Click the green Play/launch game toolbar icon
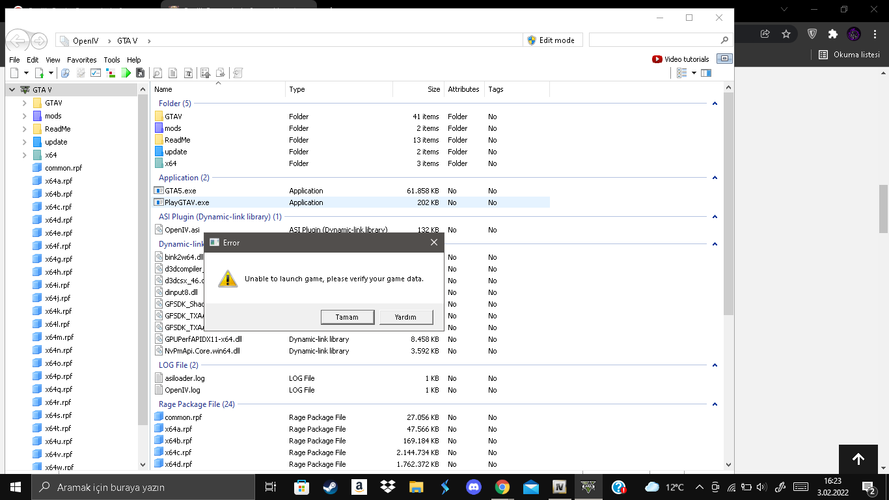The image size is (889, 500). pyautogui.click(x=126, y=73)
